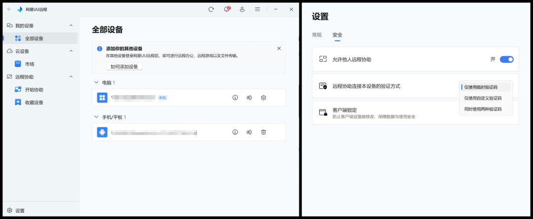Toggle off 允许他人远程协助 switch
This screenshot has width=533, height=219.
[506, 59]
